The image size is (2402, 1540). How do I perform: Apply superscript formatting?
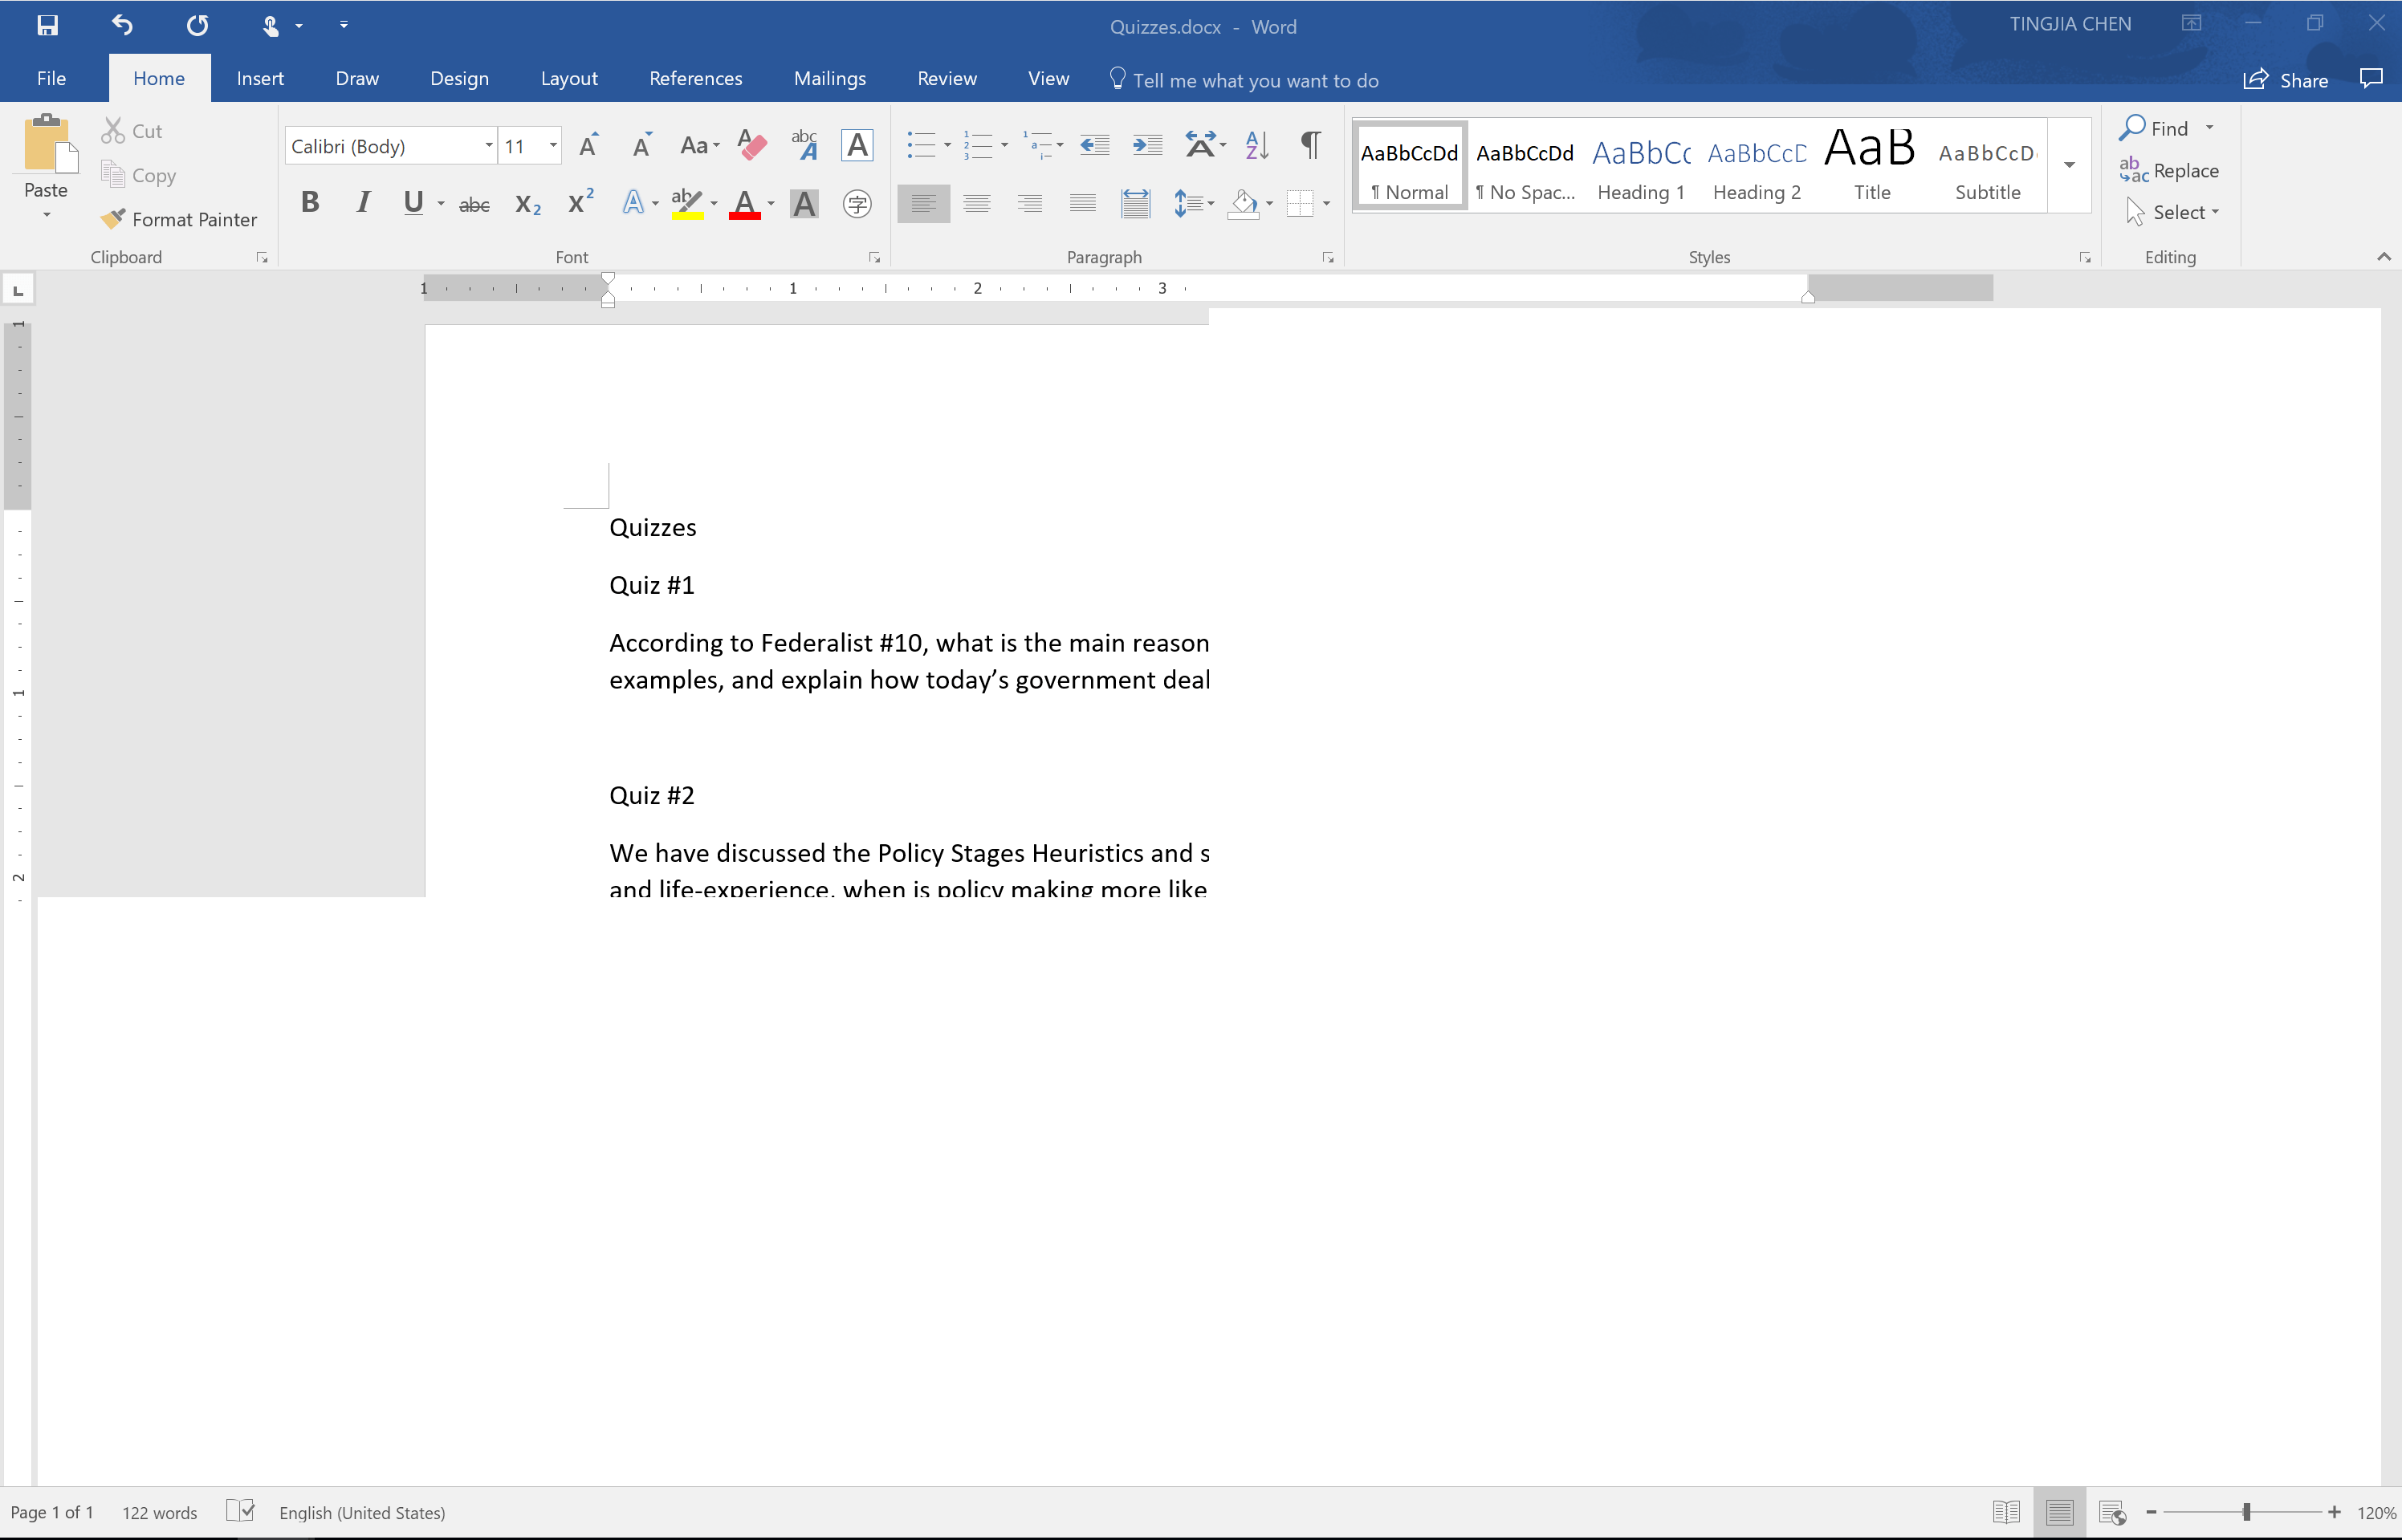(x=580, y=203)
